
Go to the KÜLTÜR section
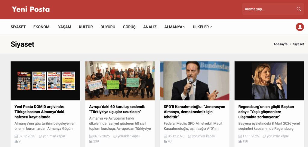click(86, 27)
